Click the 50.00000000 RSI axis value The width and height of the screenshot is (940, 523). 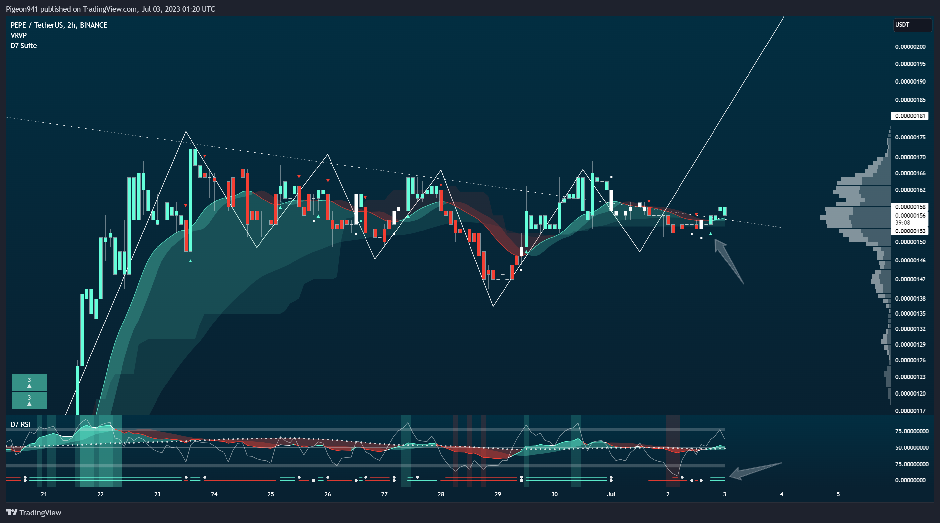912,447
